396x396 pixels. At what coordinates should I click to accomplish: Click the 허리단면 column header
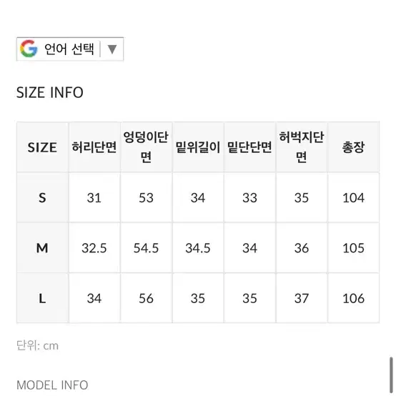pos(94,147)
